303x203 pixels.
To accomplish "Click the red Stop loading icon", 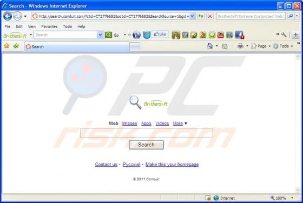I will [x=210, y=16].
